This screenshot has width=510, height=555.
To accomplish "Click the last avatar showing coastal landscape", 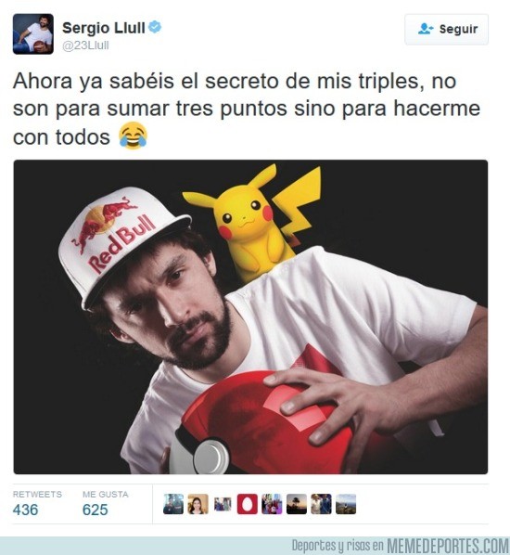I will click(346, 504).
